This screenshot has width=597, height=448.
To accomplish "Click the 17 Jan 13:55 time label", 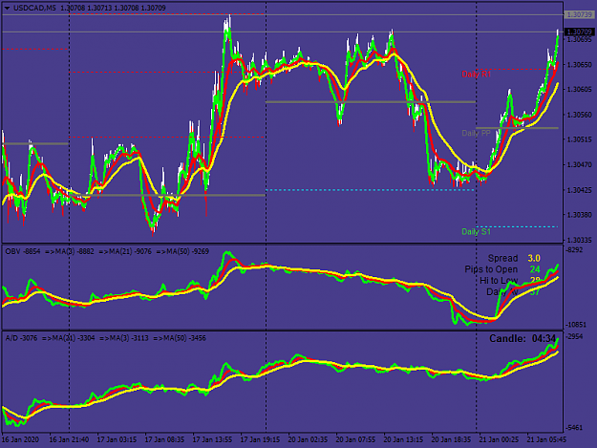I will click(212, 439).
